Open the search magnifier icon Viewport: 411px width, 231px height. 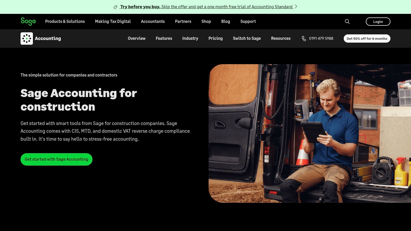click(347, 22)
